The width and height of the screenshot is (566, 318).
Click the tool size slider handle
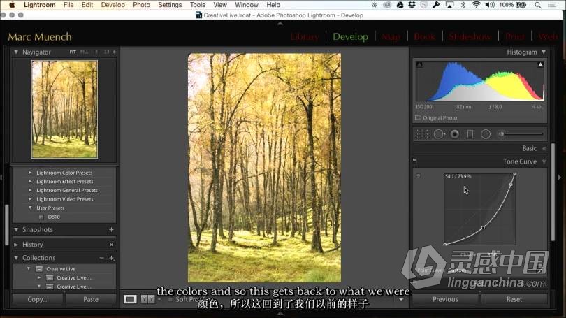[x=501, y=134]
